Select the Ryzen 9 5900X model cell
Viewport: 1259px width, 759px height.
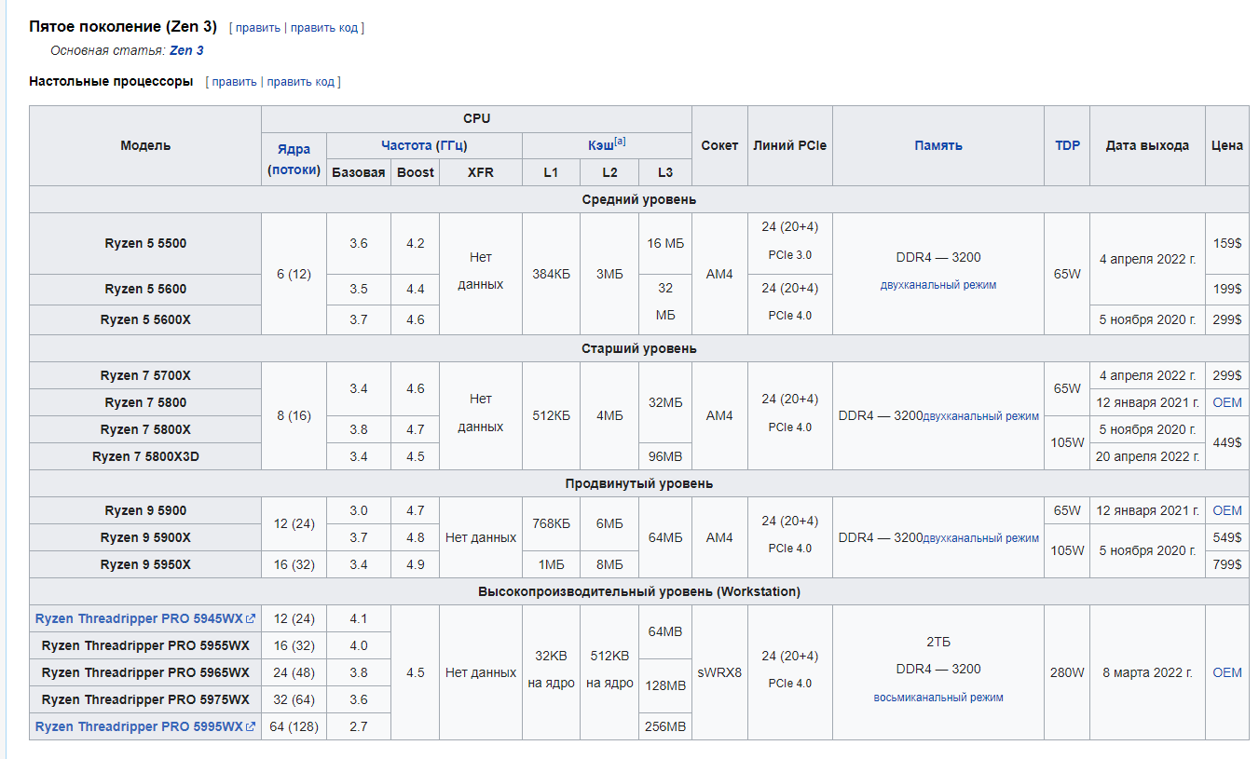coord(145,537)
